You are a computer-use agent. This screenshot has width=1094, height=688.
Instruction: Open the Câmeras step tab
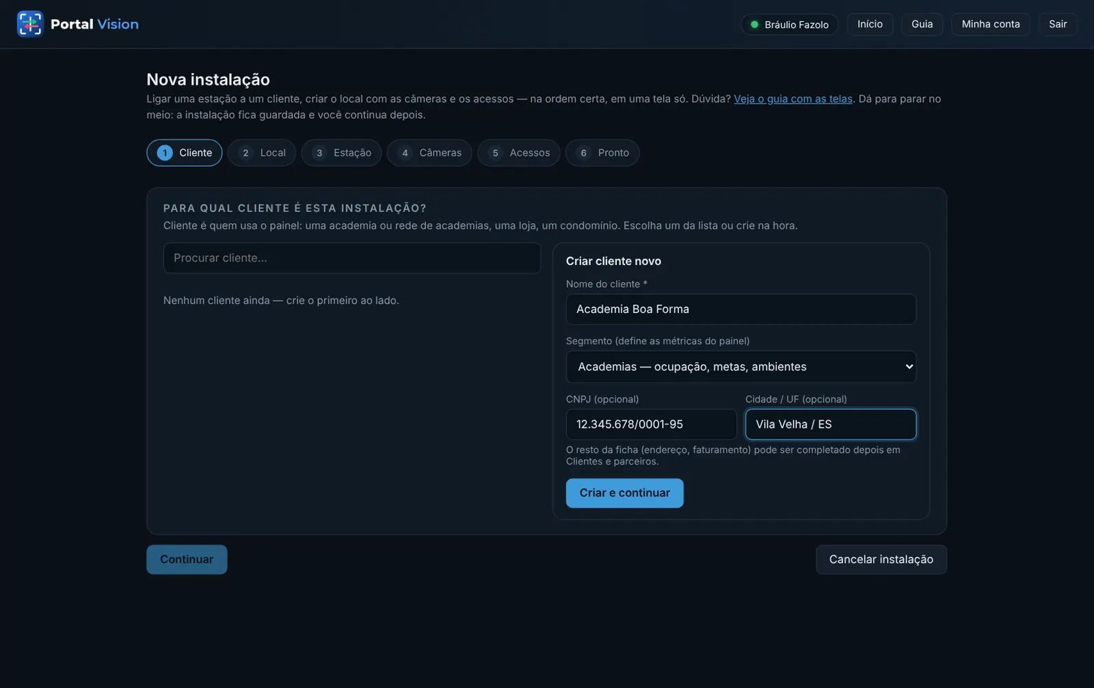(429, 153)
